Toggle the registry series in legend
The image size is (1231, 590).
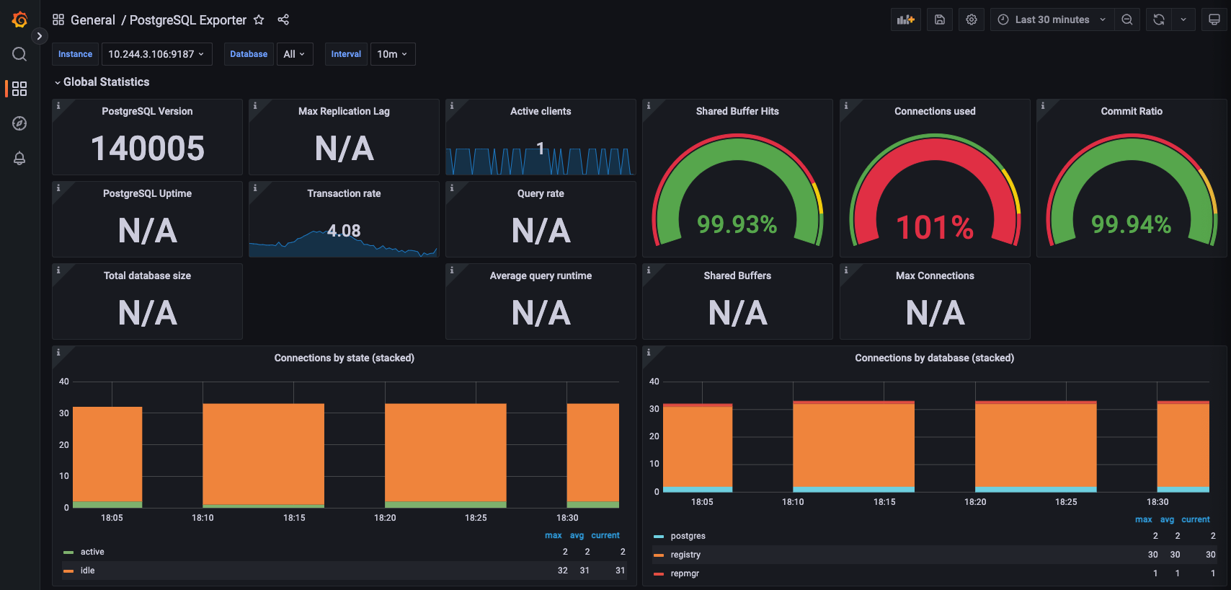pyautogui.click(x=685, y=555)
